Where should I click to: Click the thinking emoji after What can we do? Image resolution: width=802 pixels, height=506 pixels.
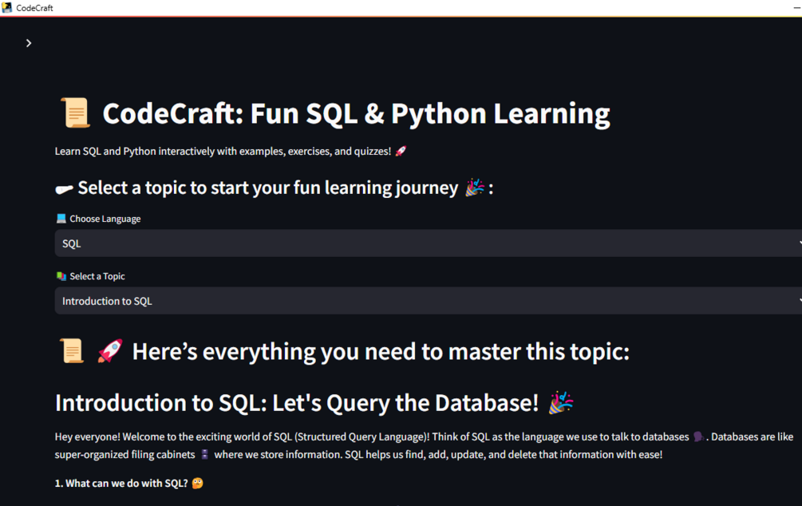197,483
